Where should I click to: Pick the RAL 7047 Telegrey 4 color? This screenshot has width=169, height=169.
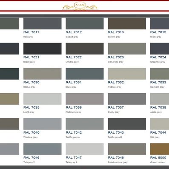click(85, 149)
